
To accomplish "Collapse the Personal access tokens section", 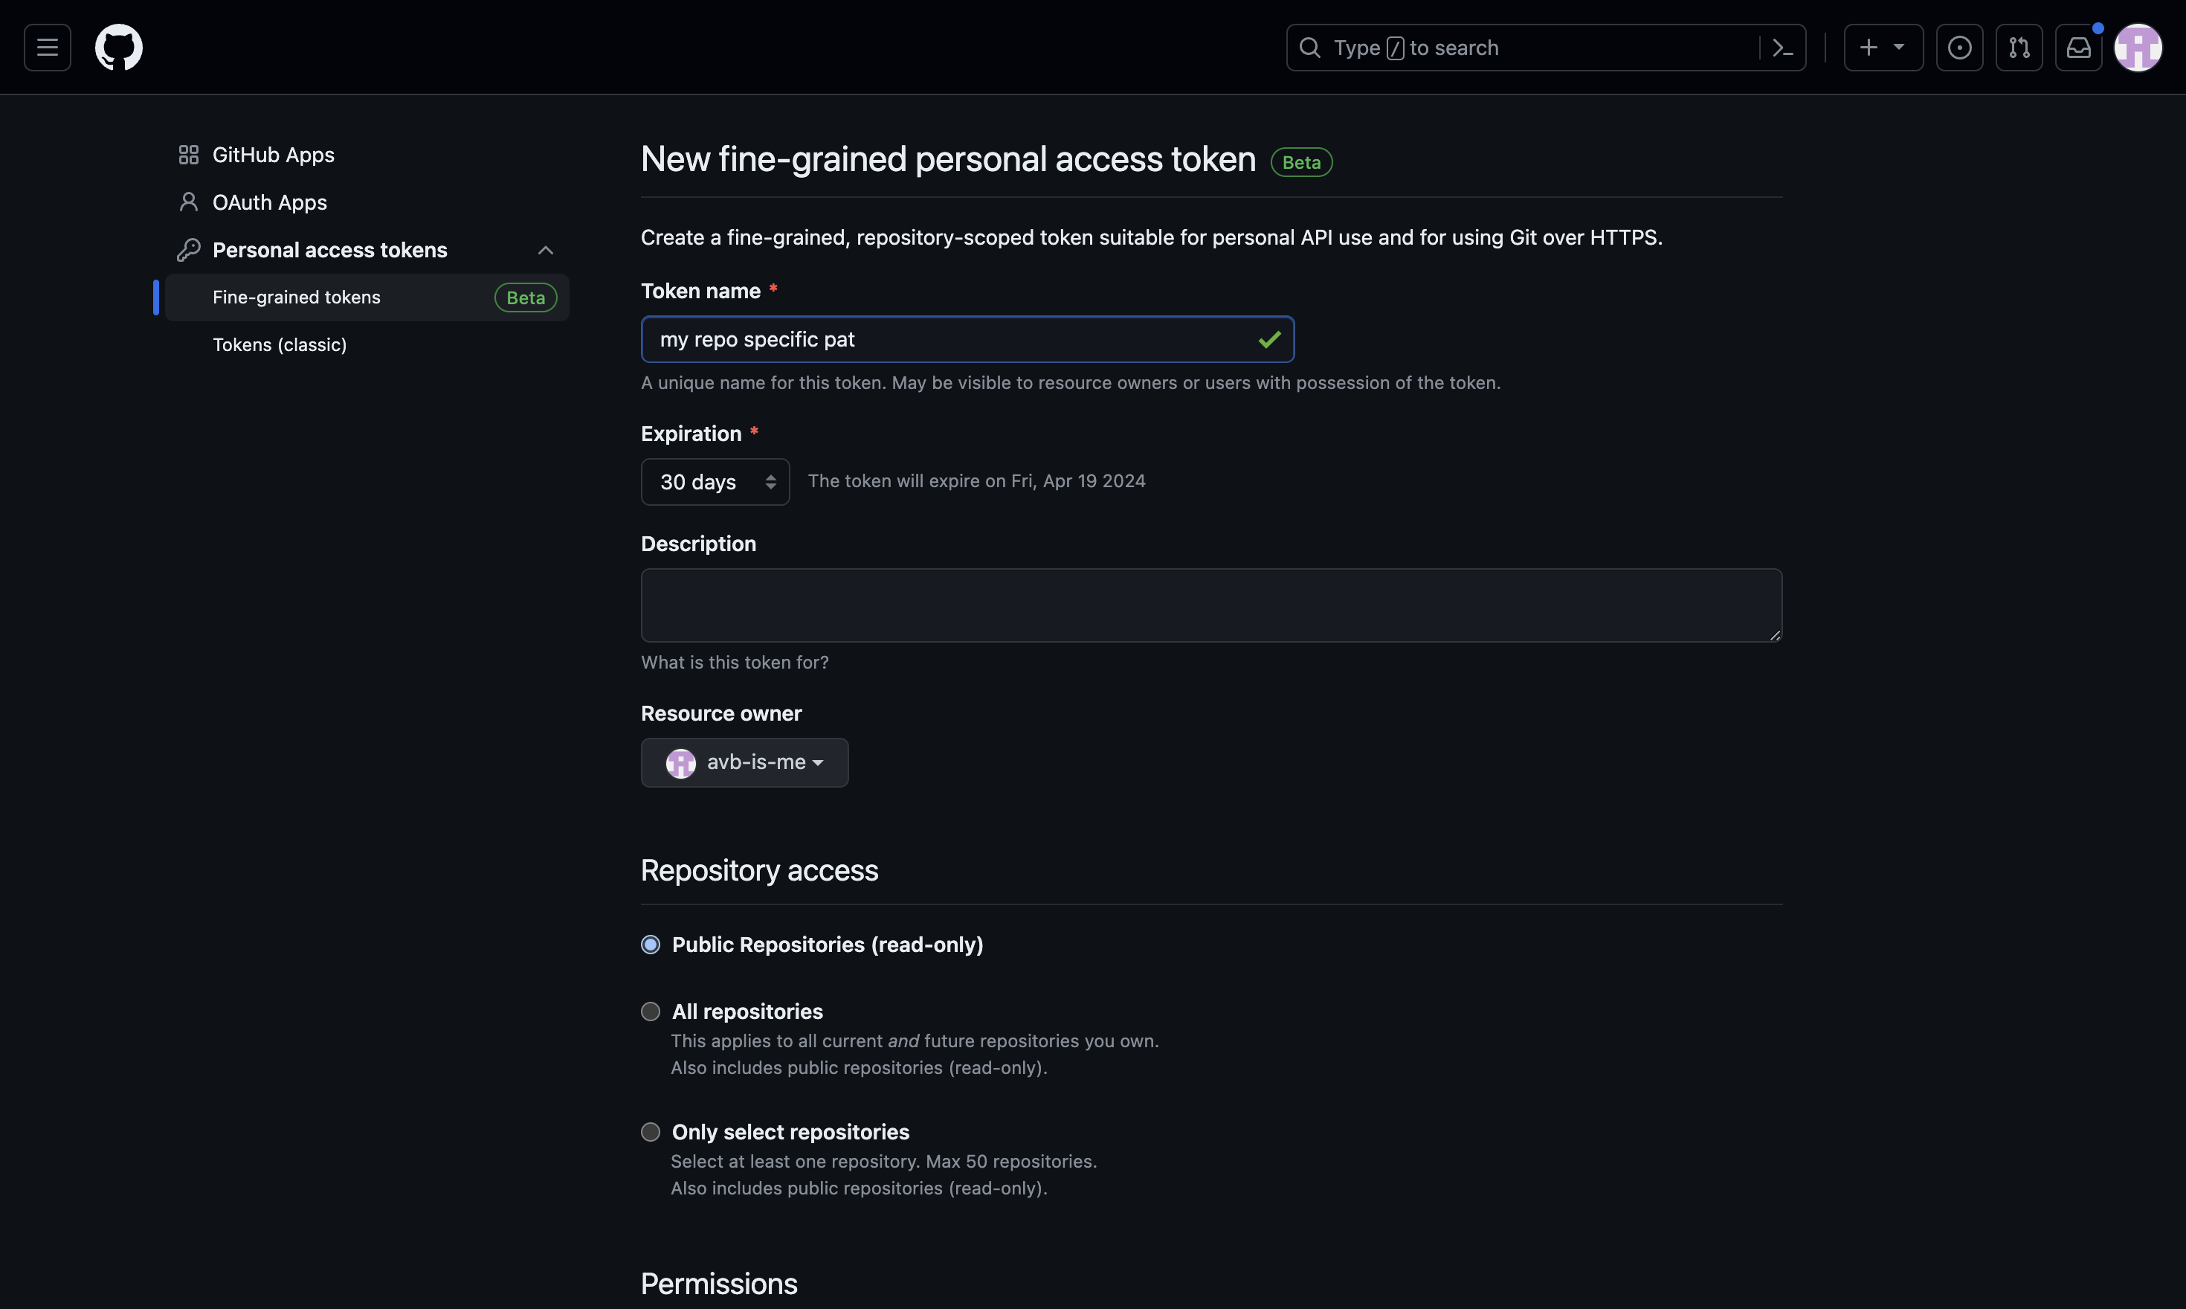I will (x=546, y=250).
